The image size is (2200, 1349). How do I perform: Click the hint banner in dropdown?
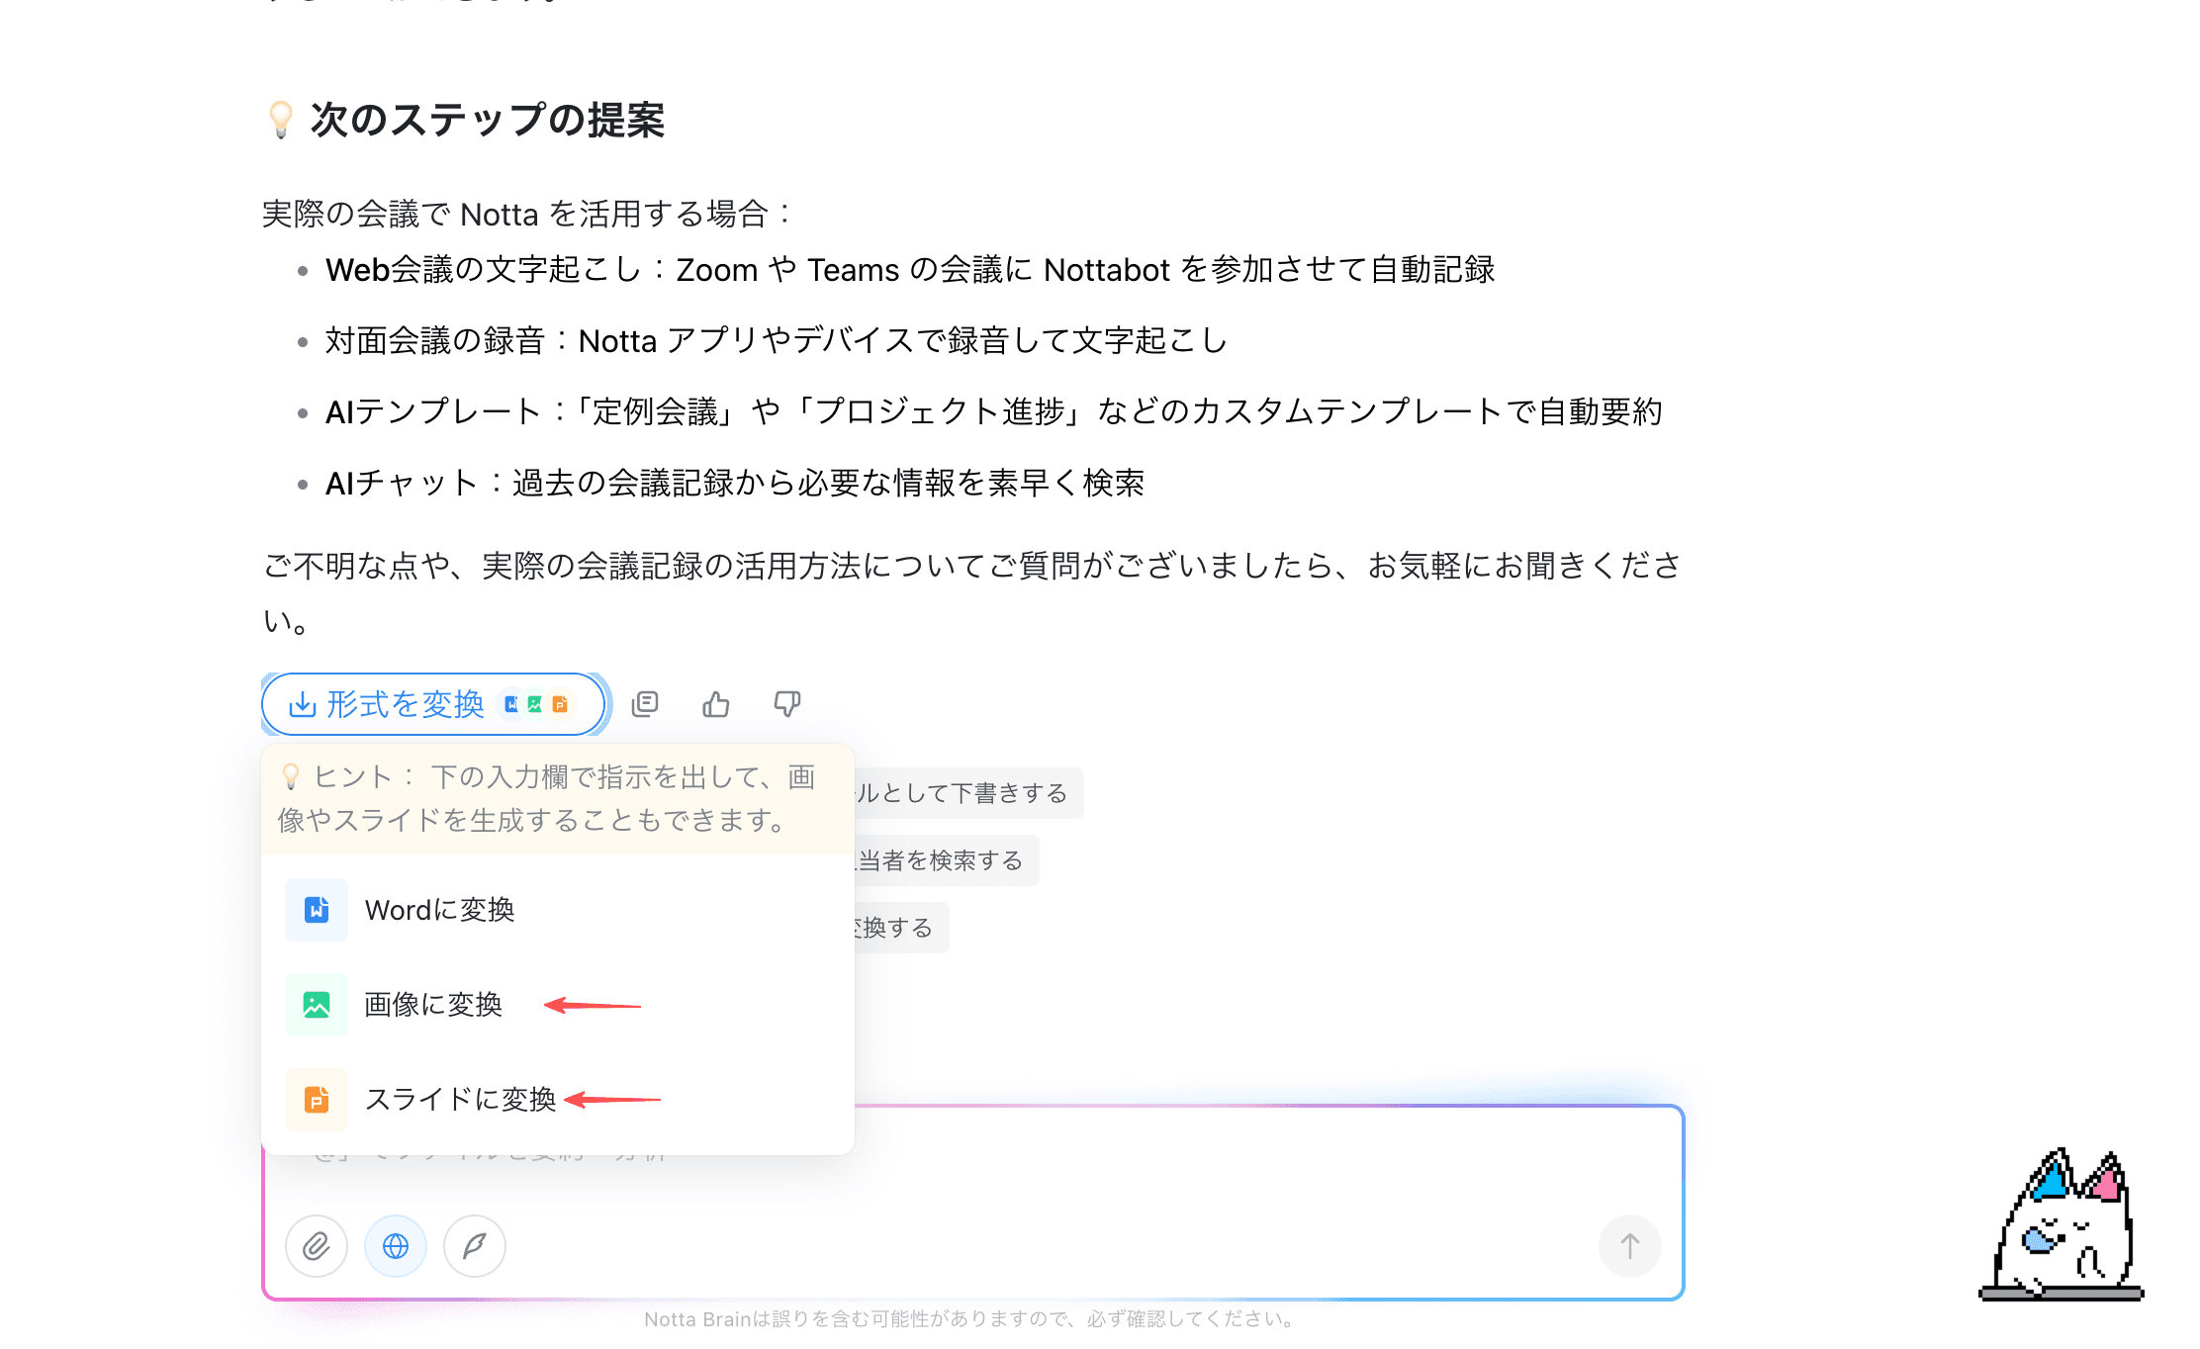[x=554, y=799]
